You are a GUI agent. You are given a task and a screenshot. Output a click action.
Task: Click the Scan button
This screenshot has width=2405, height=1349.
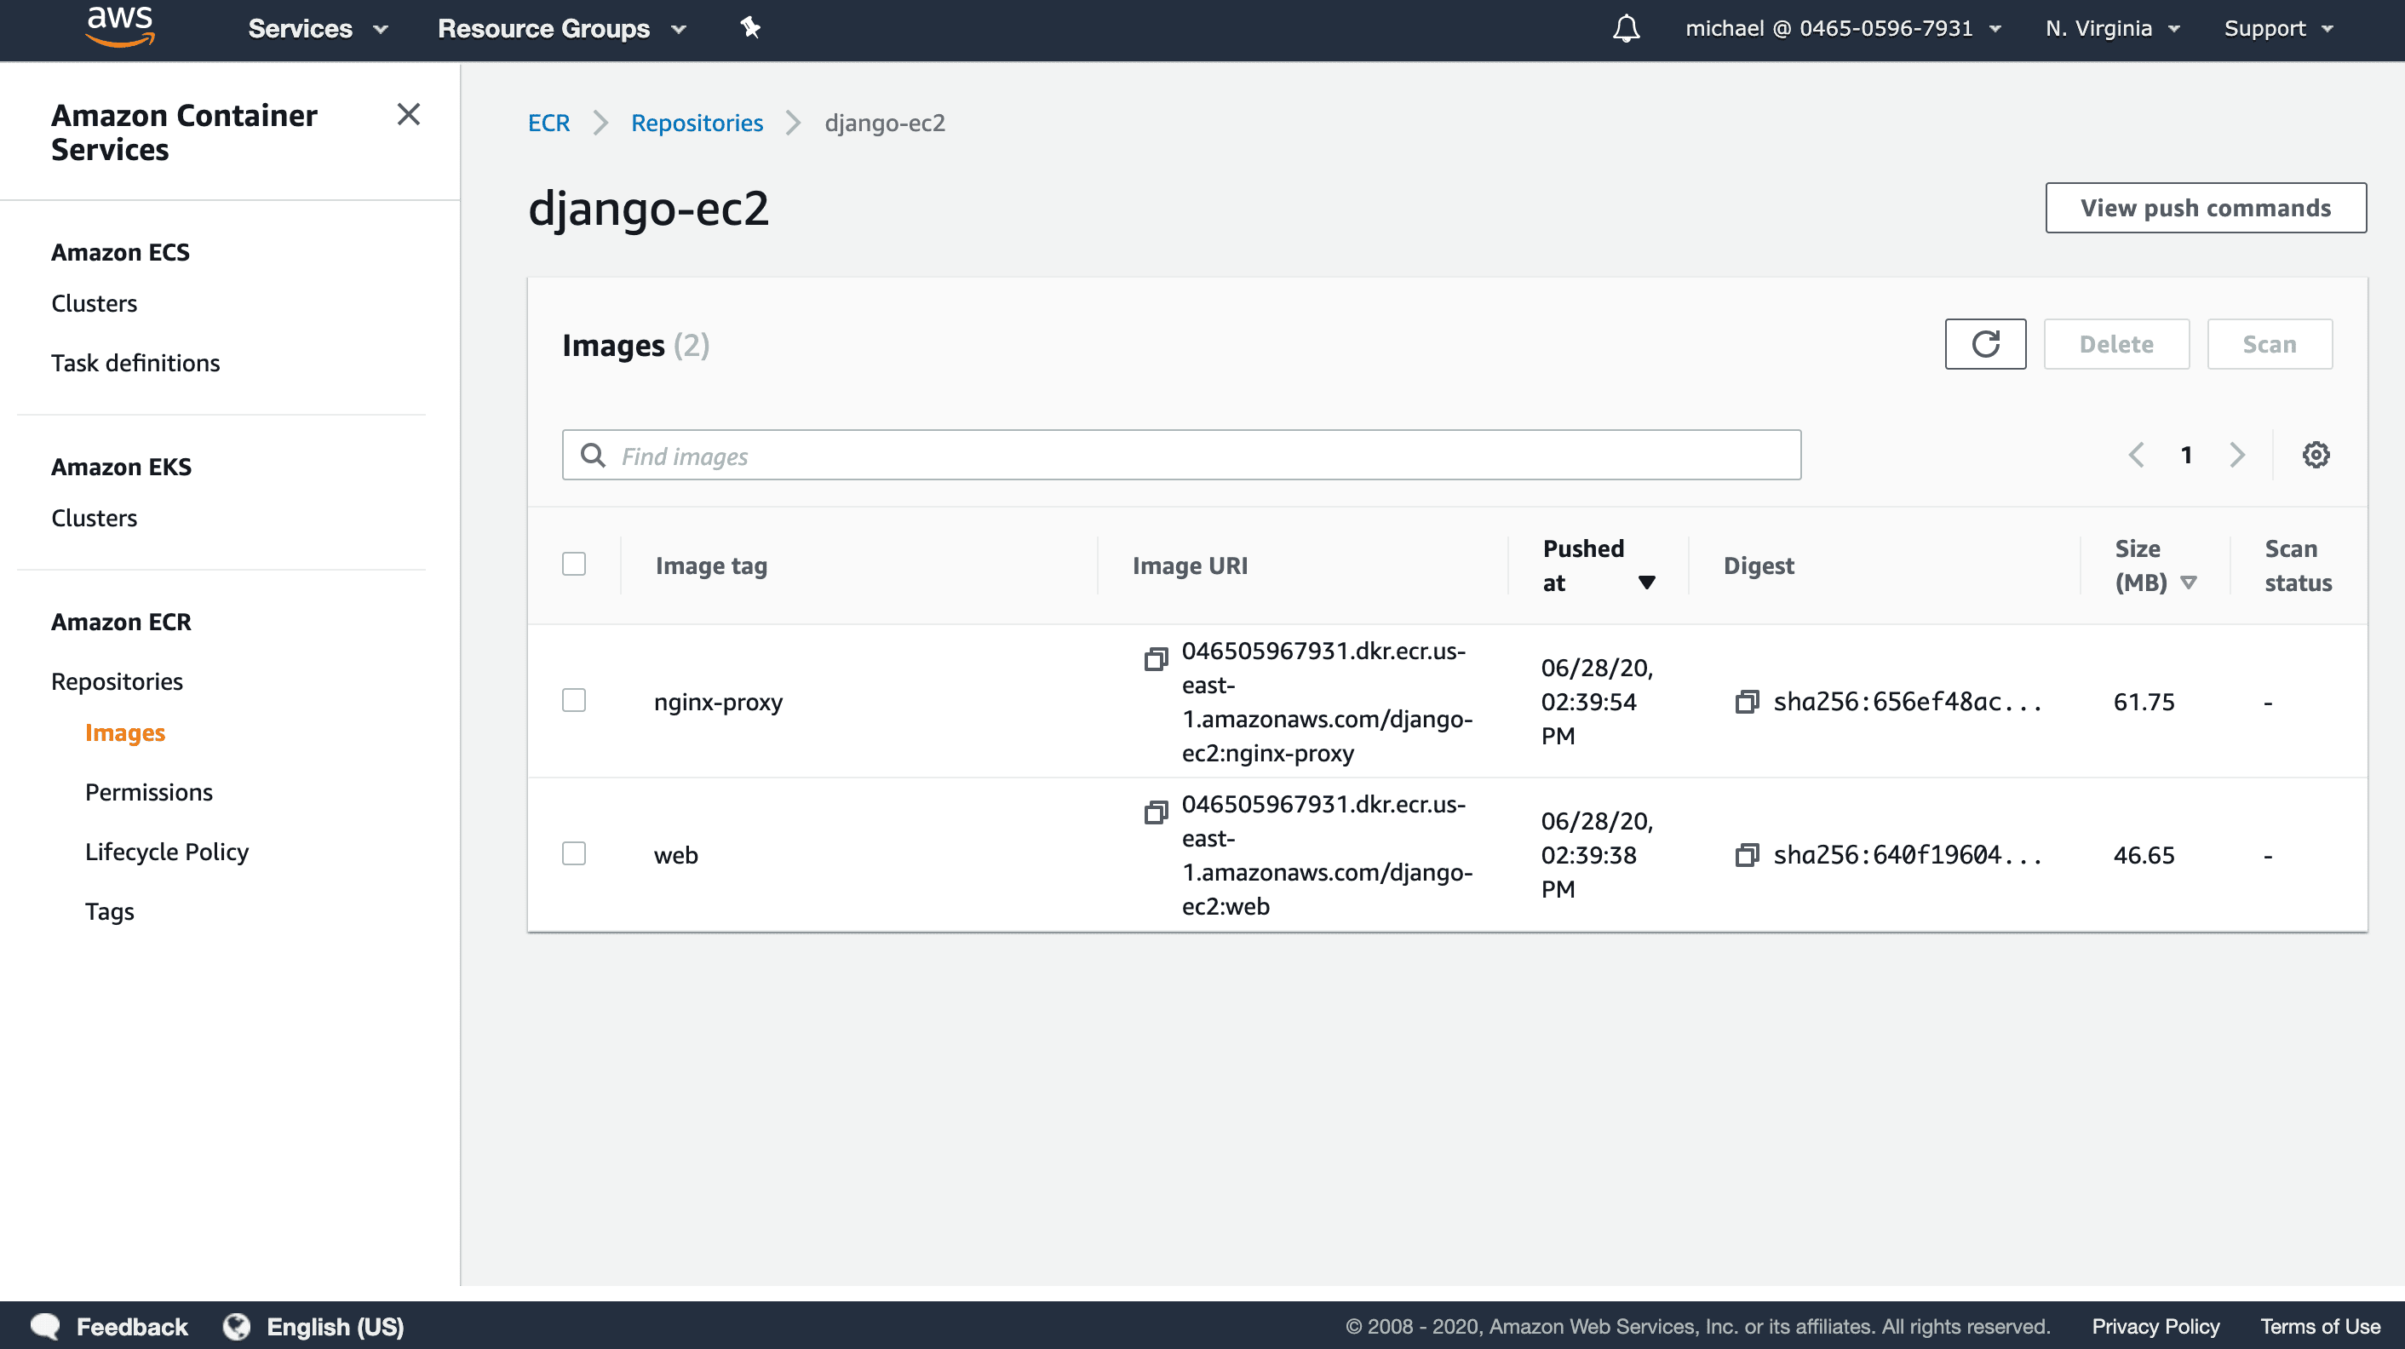click(2269, 344)
